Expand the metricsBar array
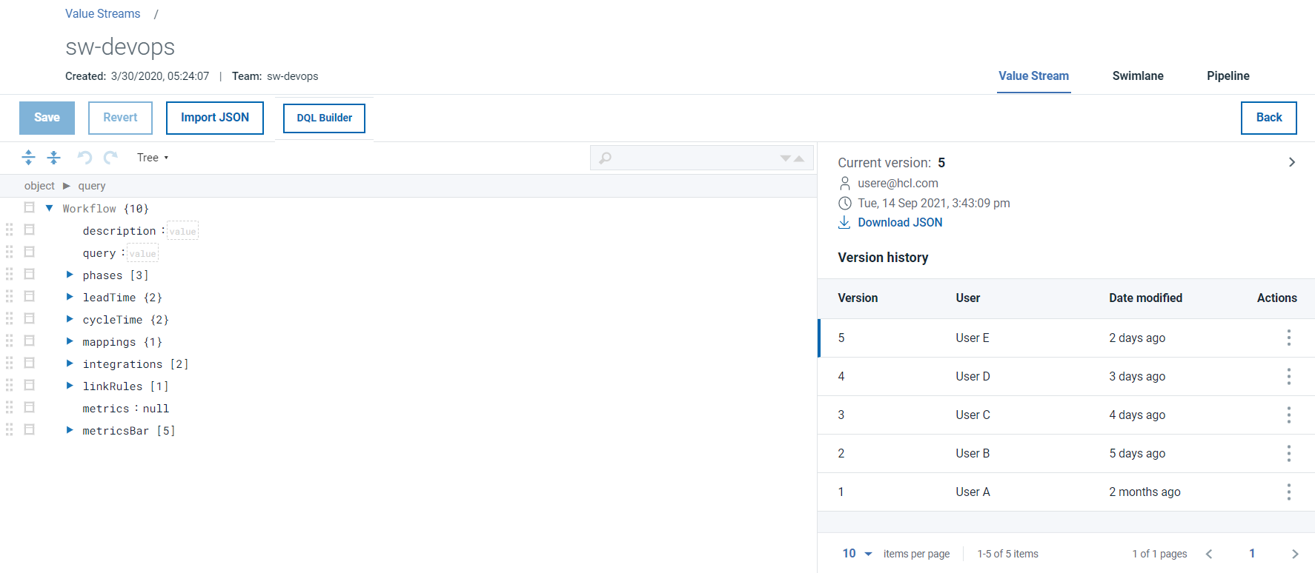Screen dimensions: 1315x573 coord(70,430)
